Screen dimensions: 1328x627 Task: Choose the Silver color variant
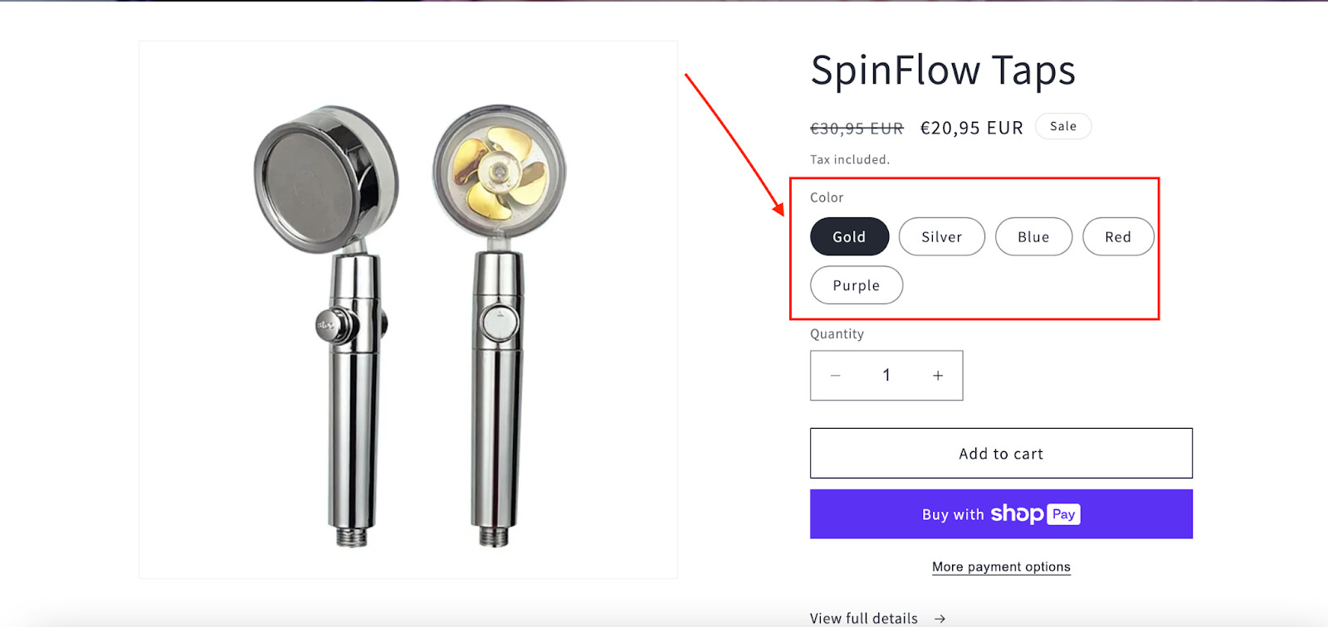(941, 237)
